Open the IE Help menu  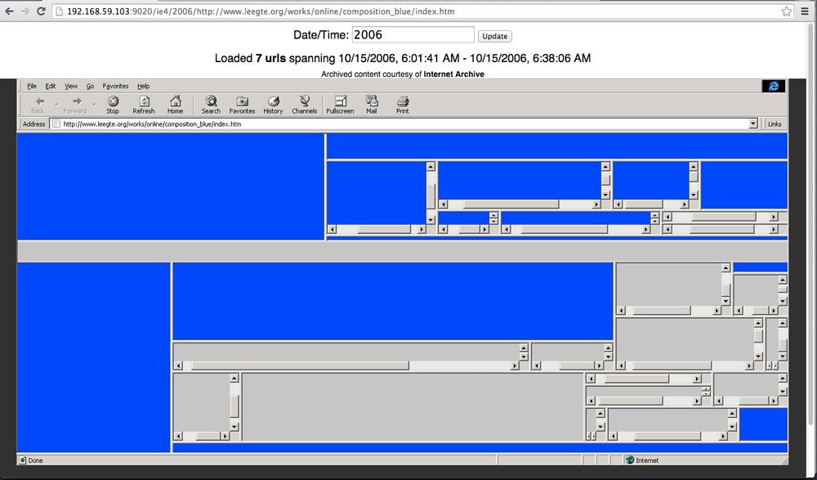(x=143, y=86)
